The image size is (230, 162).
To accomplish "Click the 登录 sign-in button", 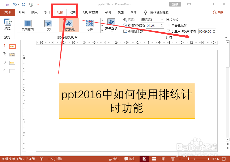I will 175,4.
